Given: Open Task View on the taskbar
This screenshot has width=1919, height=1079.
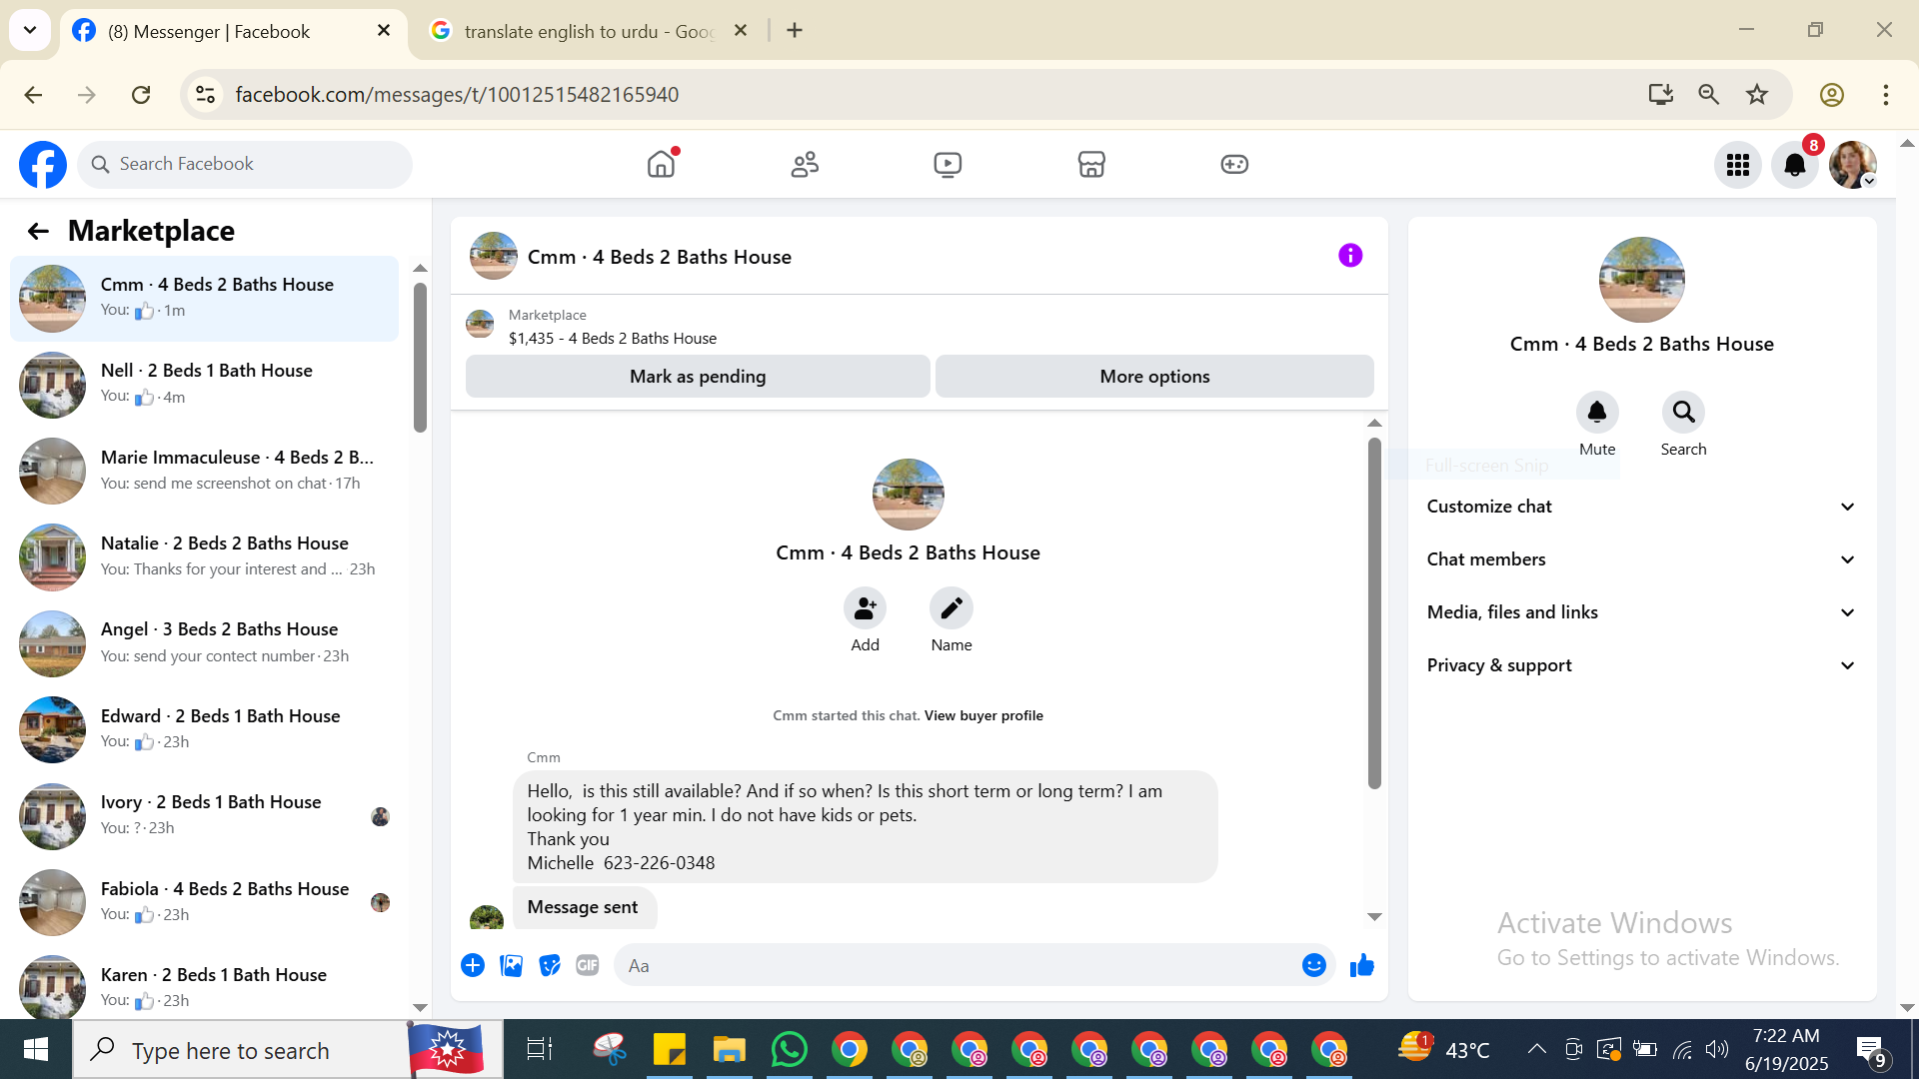Looking at the screenshot, I should pyautogui.click(x=540, y=1050).
